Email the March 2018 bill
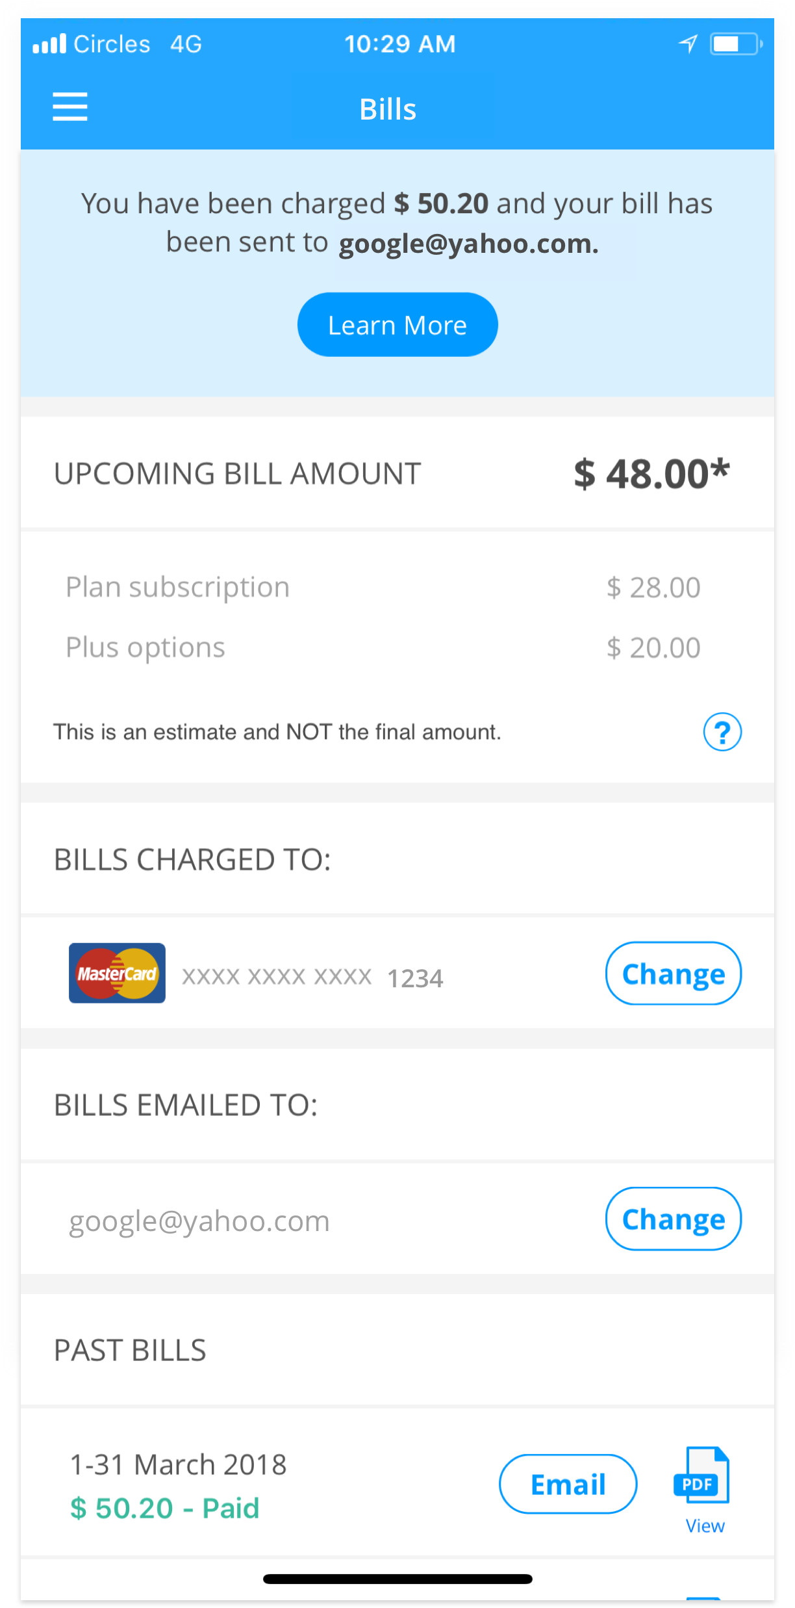 coord(568,1484)
